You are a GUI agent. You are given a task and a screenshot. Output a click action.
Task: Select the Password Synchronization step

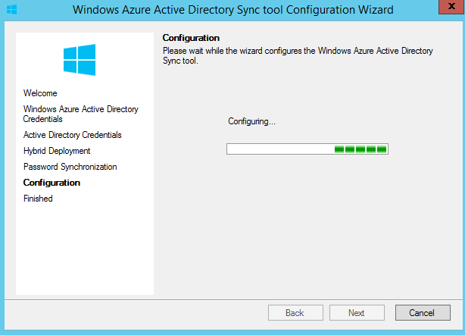70,167
